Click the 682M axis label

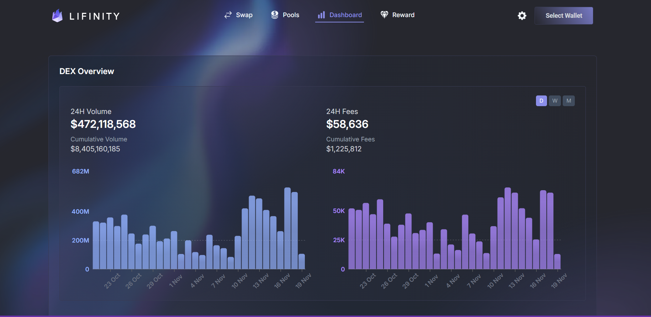[80, 171]
